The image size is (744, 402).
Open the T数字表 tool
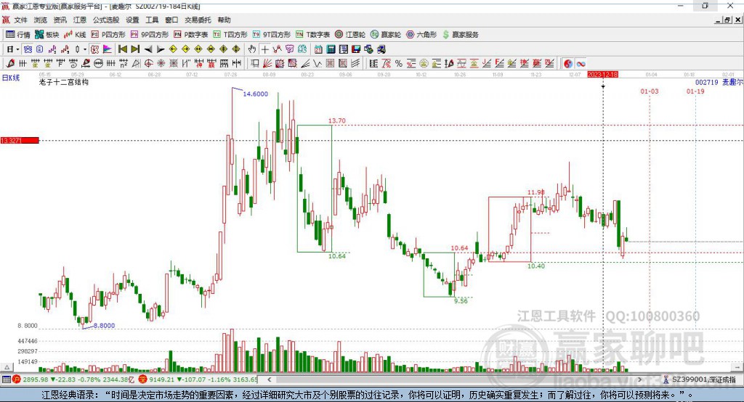[x=312, y=35]
